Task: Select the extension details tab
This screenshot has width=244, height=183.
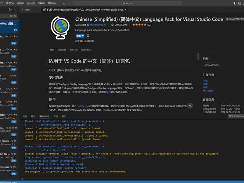Action: pos(52,50)
